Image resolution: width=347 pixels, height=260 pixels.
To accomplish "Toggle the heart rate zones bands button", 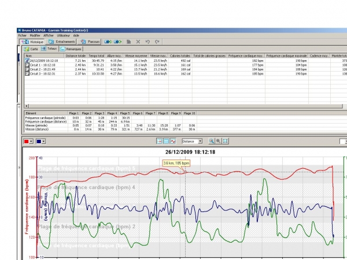I will coord(166,142).
